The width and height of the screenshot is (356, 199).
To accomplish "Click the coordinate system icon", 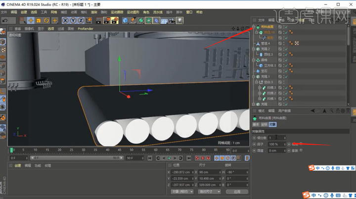I will [89, 21].
